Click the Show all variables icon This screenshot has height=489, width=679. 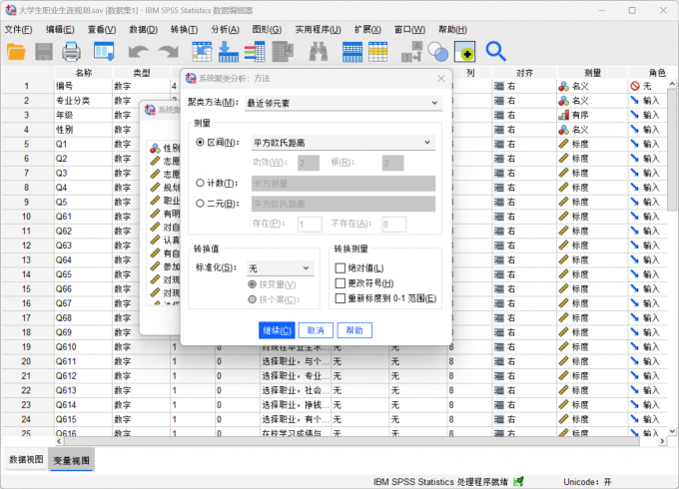(x=464, y=52)
